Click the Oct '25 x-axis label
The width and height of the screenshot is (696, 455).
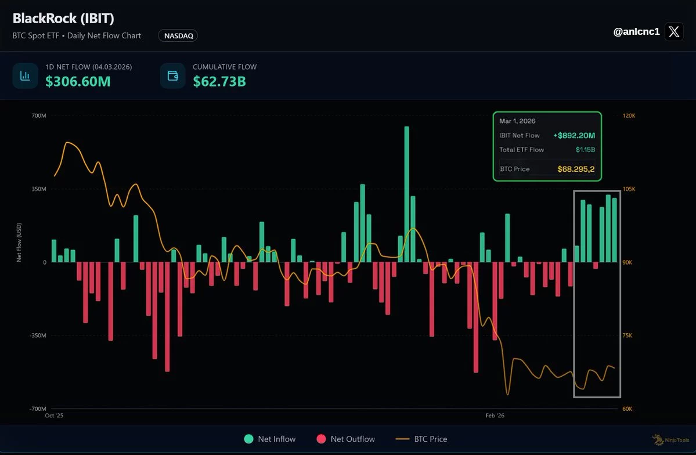pos(55,416)
